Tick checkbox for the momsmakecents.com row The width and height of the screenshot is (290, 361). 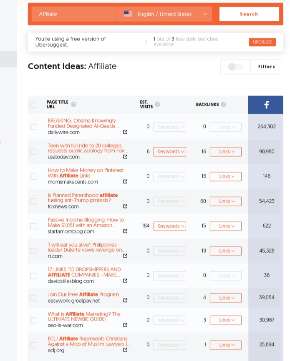click(x=33, y=176)
